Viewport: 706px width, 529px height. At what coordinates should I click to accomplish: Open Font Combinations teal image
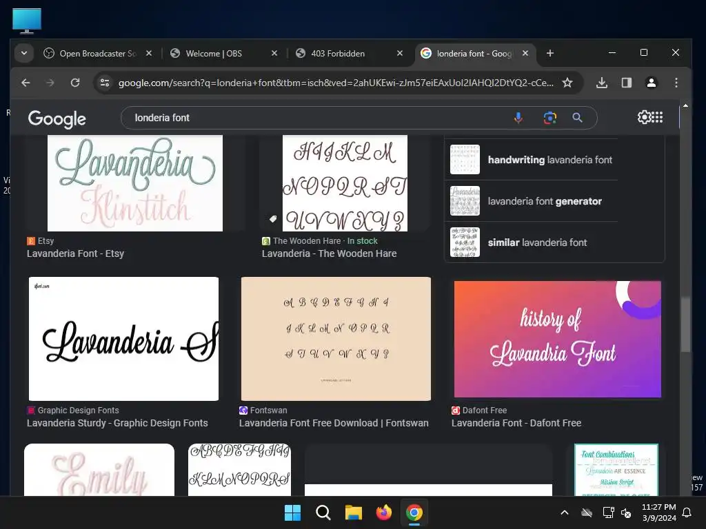point(616,470)
